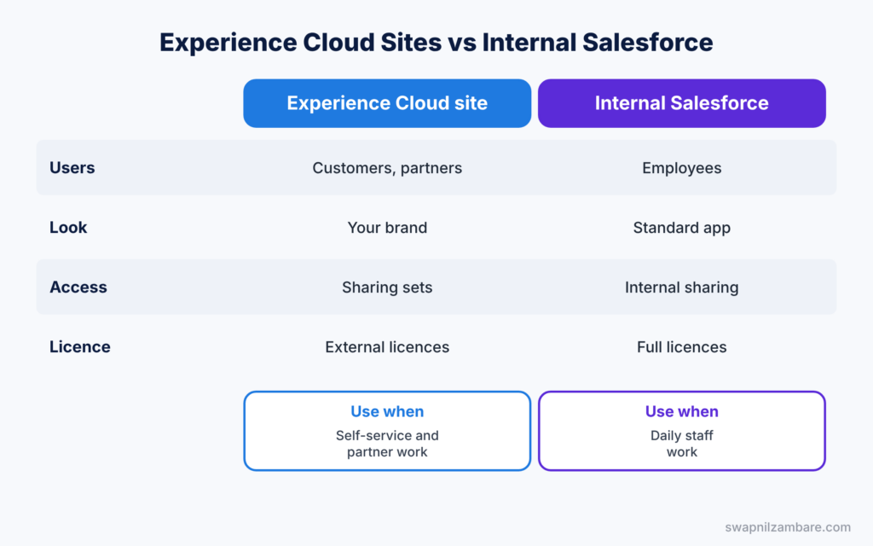This screenshot has width=873, height=546.
Task: Click the 'Full licences' cell
Action: click(x=681, y=347)
